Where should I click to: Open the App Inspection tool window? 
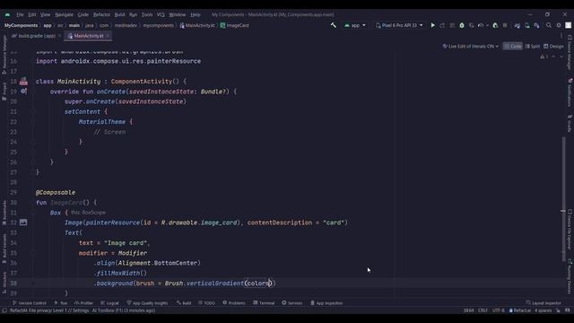[326, 303]
